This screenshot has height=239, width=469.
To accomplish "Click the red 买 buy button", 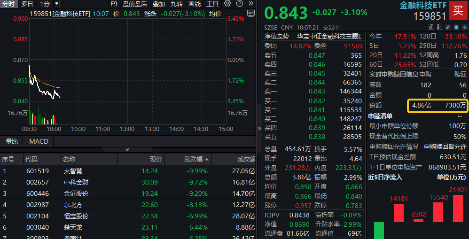I will point(458,10).
